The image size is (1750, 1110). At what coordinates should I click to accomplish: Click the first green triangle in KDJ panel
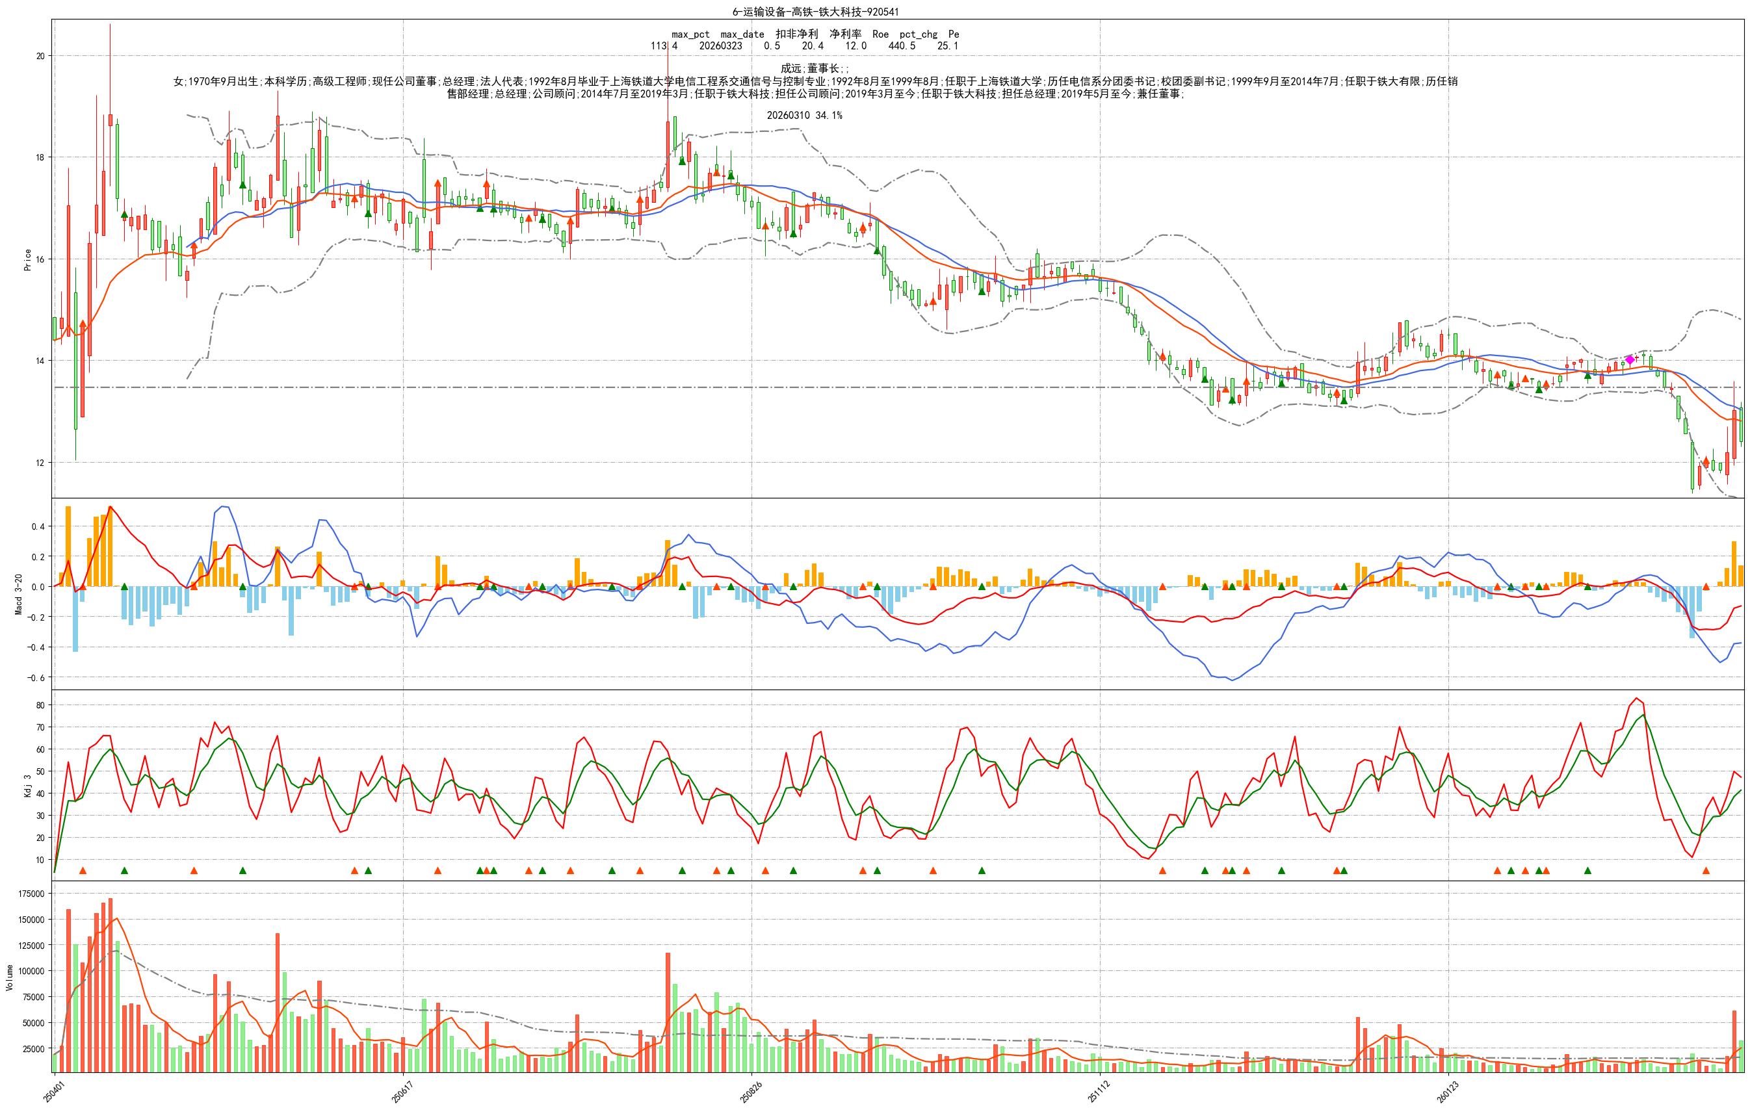124,870
